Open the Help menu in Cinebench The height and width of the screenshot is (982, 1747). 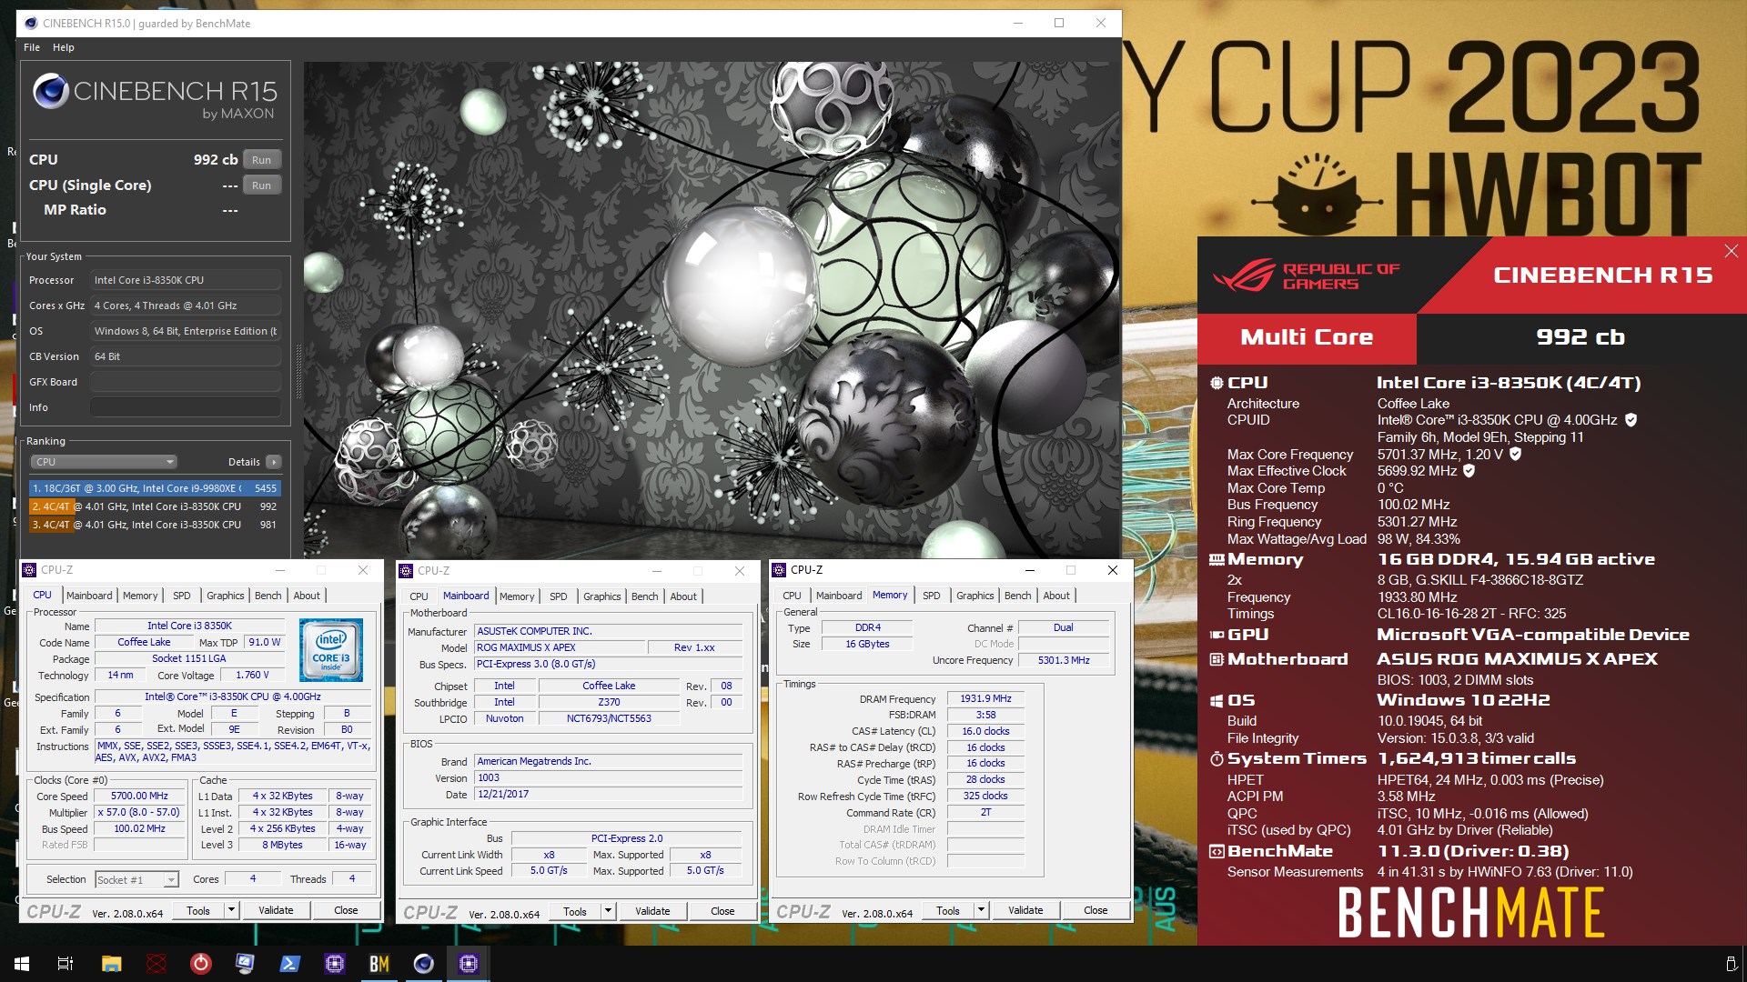pyautogui.click(x=64, y=47)
